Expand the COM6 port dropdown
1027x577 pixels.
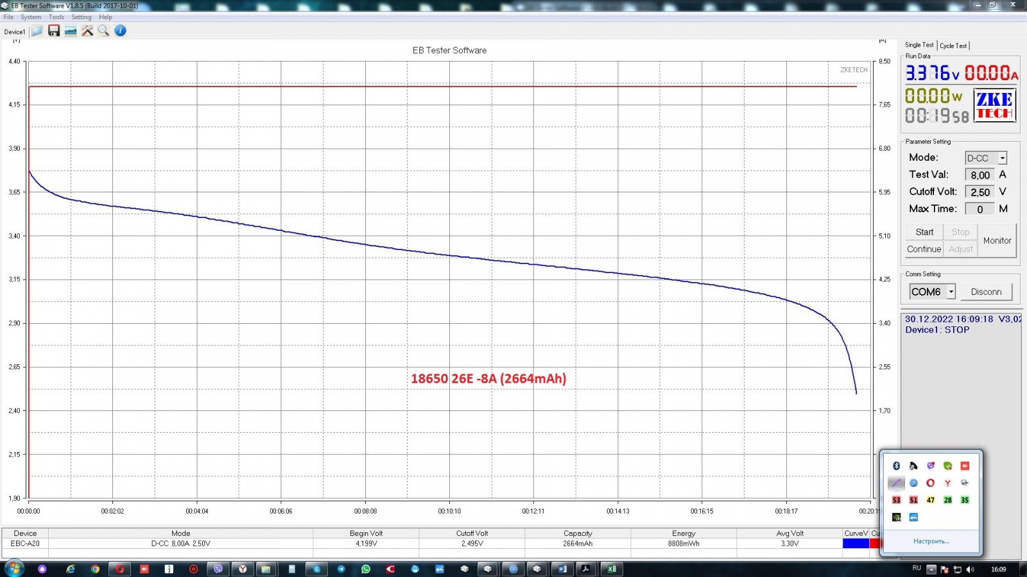tap(951, 292)
